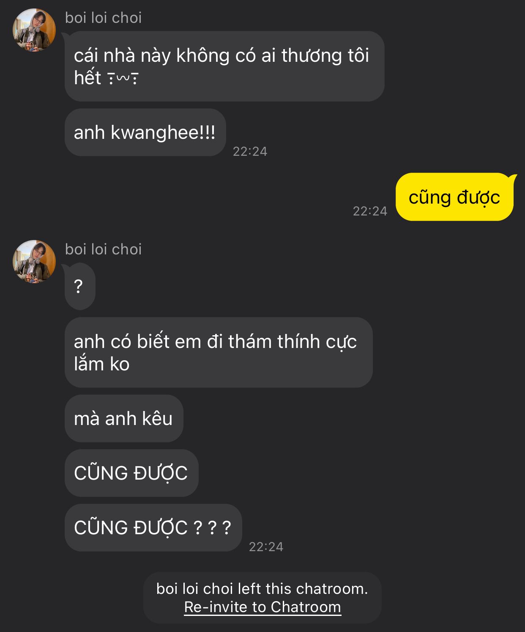Click the second 'boi loi choi' sender name
Screen dimensions: 525x632
click(x=104, y=249)
